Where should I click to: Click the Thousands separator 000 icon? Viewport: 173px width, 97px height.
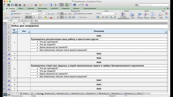(107, 17)
